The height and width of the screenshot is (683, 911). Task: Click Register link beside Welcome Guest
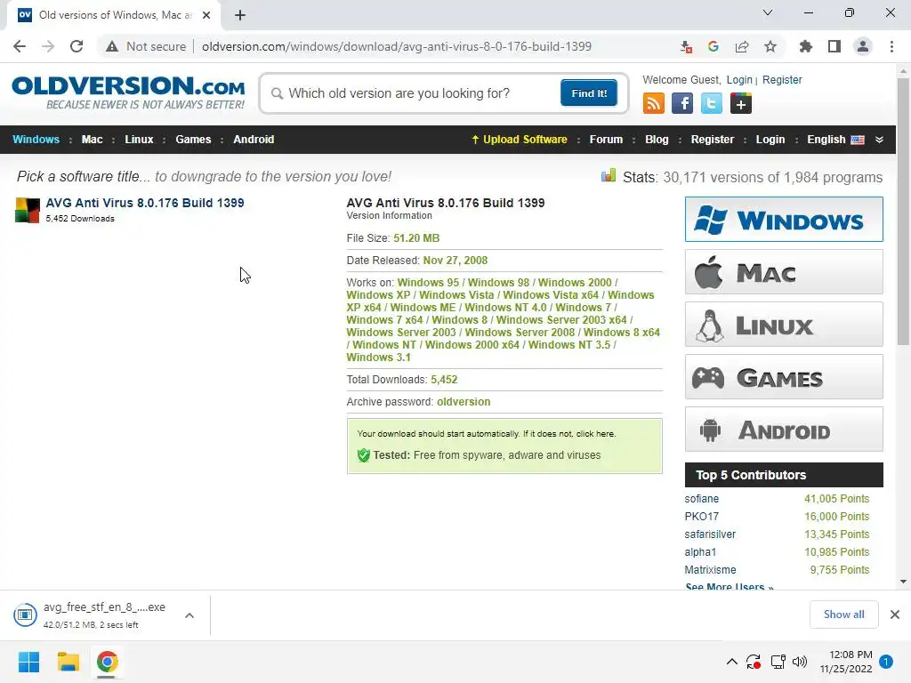click(782, 79)
